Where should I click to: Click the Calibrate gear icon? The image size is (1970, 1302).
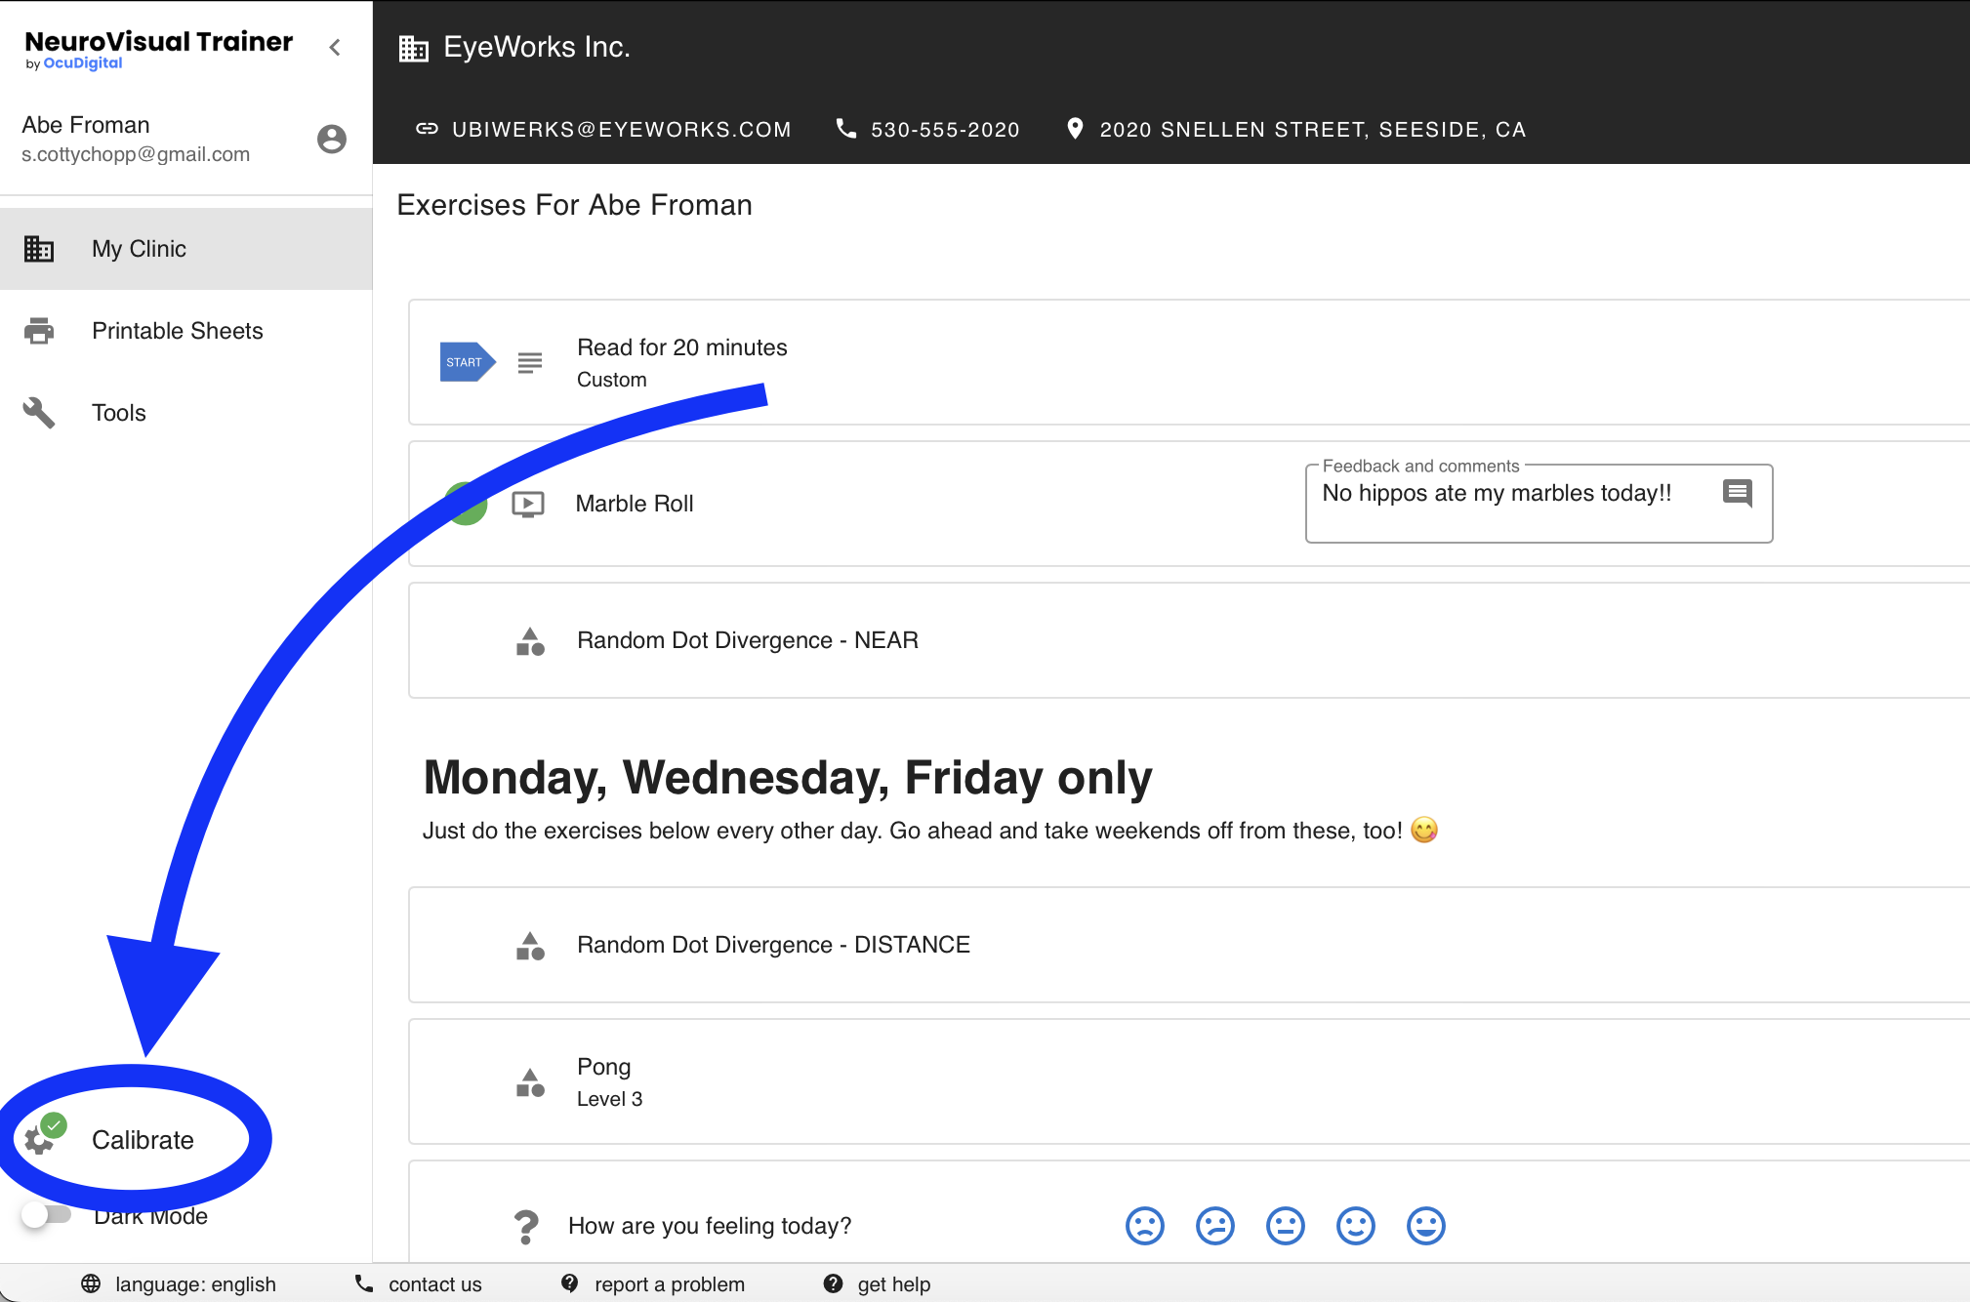(x=39, y=1139)
